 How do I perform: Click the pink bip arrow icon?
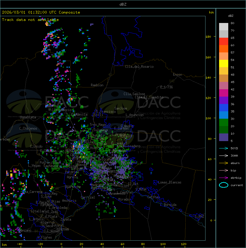click(224, 170)
